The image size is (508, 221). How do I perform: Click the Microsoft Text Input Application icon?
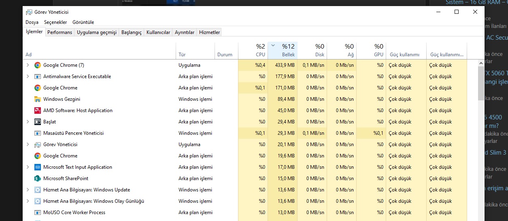coord(38,167)
